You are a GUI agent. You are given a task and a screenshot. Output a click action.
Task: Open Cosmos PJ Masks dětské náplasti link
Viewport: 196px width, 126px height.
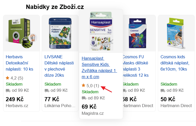tap(136, 66)
